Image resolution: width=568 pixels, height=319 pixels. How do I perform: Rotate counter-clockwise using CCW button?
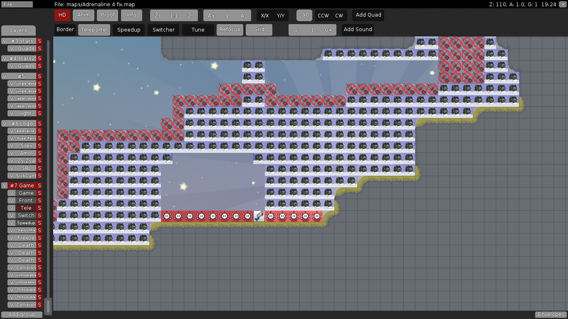click(323, 15)
